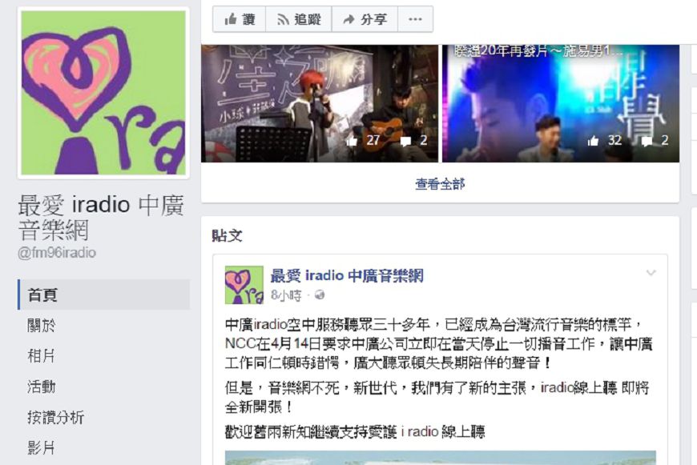Share the page using 分享 button
The width and height of the screenshot is (697, 465).
(365, 19)
